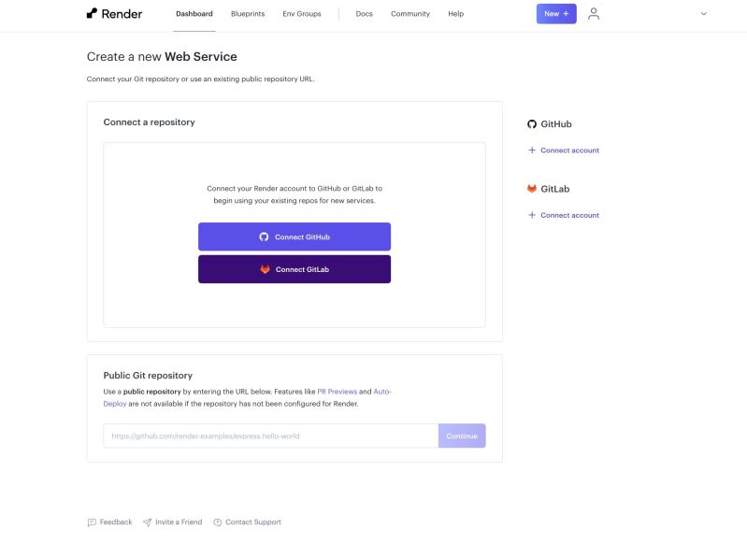Click the Public Git repository heading
Viewport: 747px width, 544px height.
coord(148,376)
